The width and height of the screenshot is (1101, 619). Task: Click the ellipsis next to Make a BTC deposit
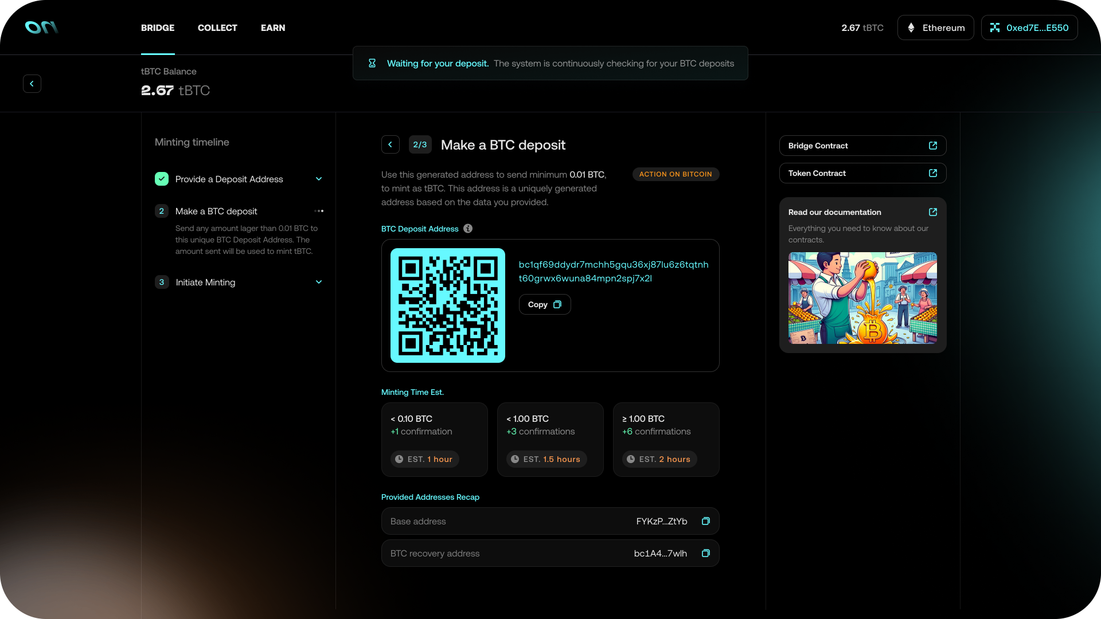(x=319, y=211)
